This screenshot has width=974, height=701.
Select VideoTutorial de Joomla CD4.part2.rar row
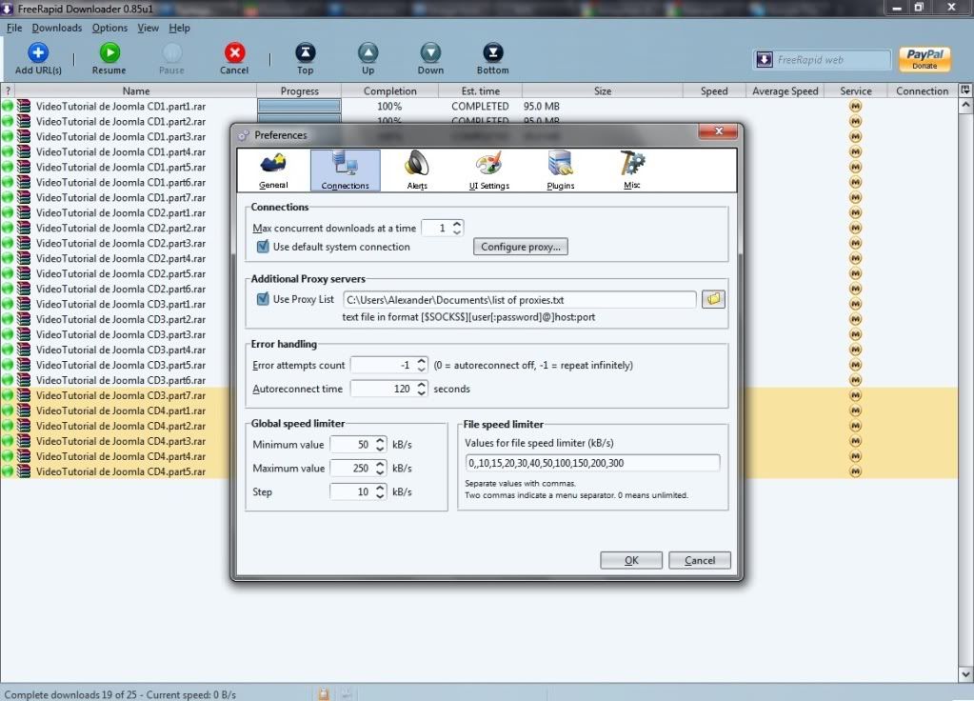pos(121,426)
